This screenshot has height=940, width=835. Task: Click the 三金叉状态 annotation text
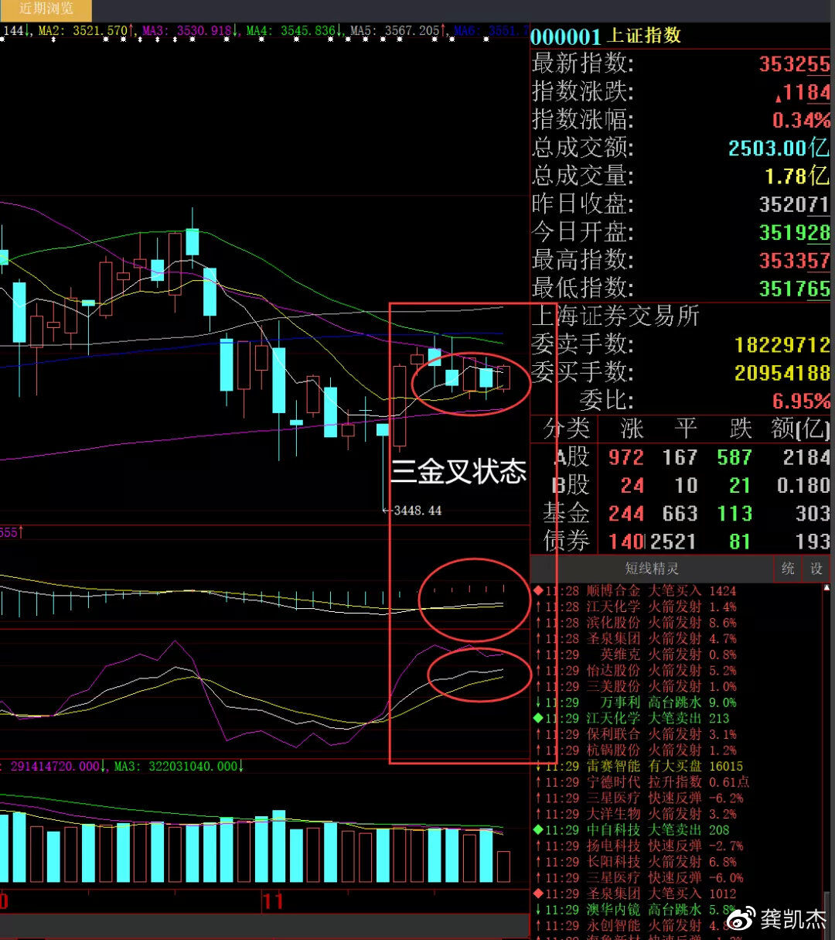[458, 471]
